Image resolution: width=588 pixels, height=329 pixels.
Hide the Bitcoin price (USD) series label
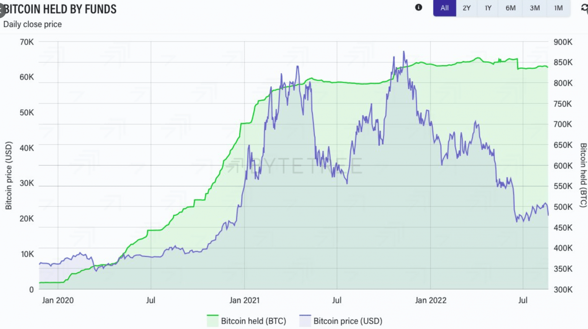coord(348,321)
